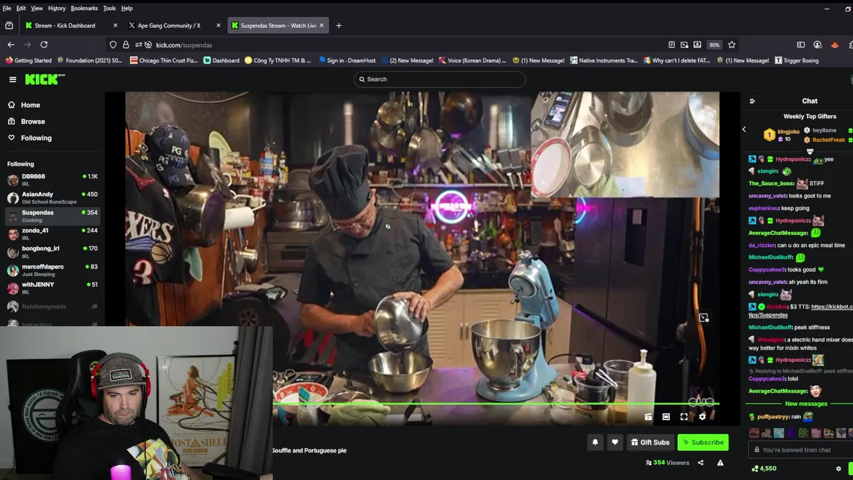Open Trigger Boxing bookmark
853x480 pixels.
click(796, 61)
